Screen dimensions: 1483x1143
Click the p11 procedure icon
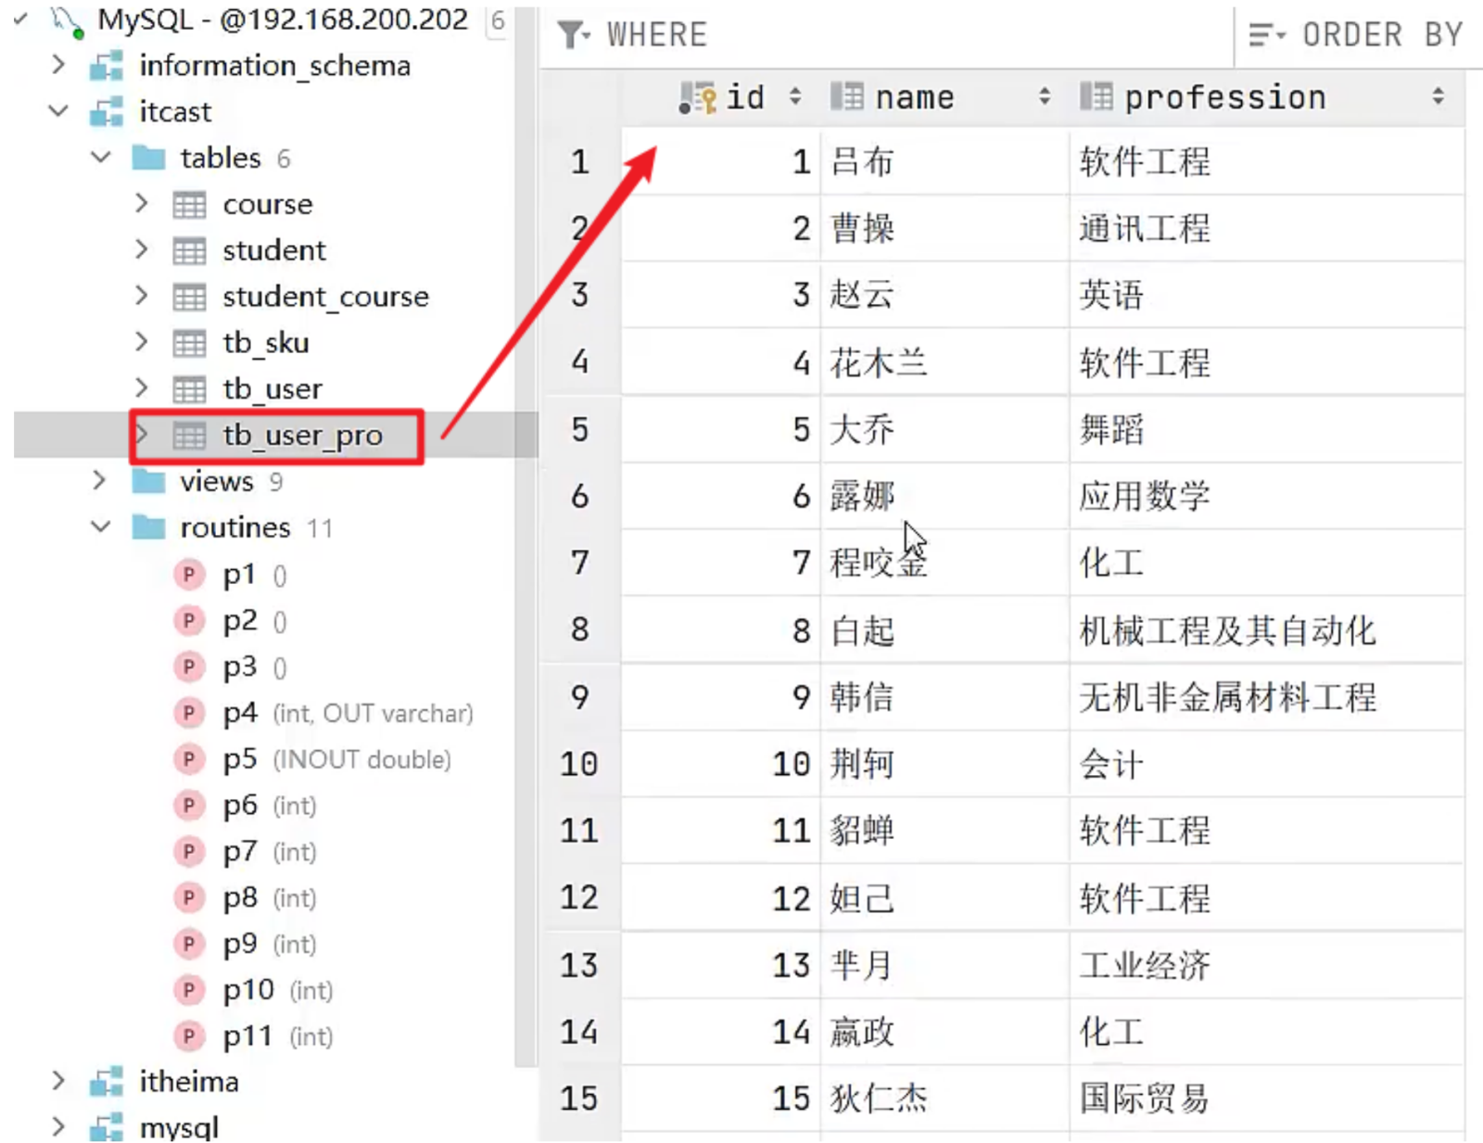tap(189, 1035)
